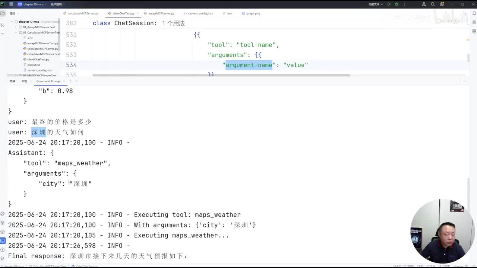Start debugging with the bug icon

397,4
